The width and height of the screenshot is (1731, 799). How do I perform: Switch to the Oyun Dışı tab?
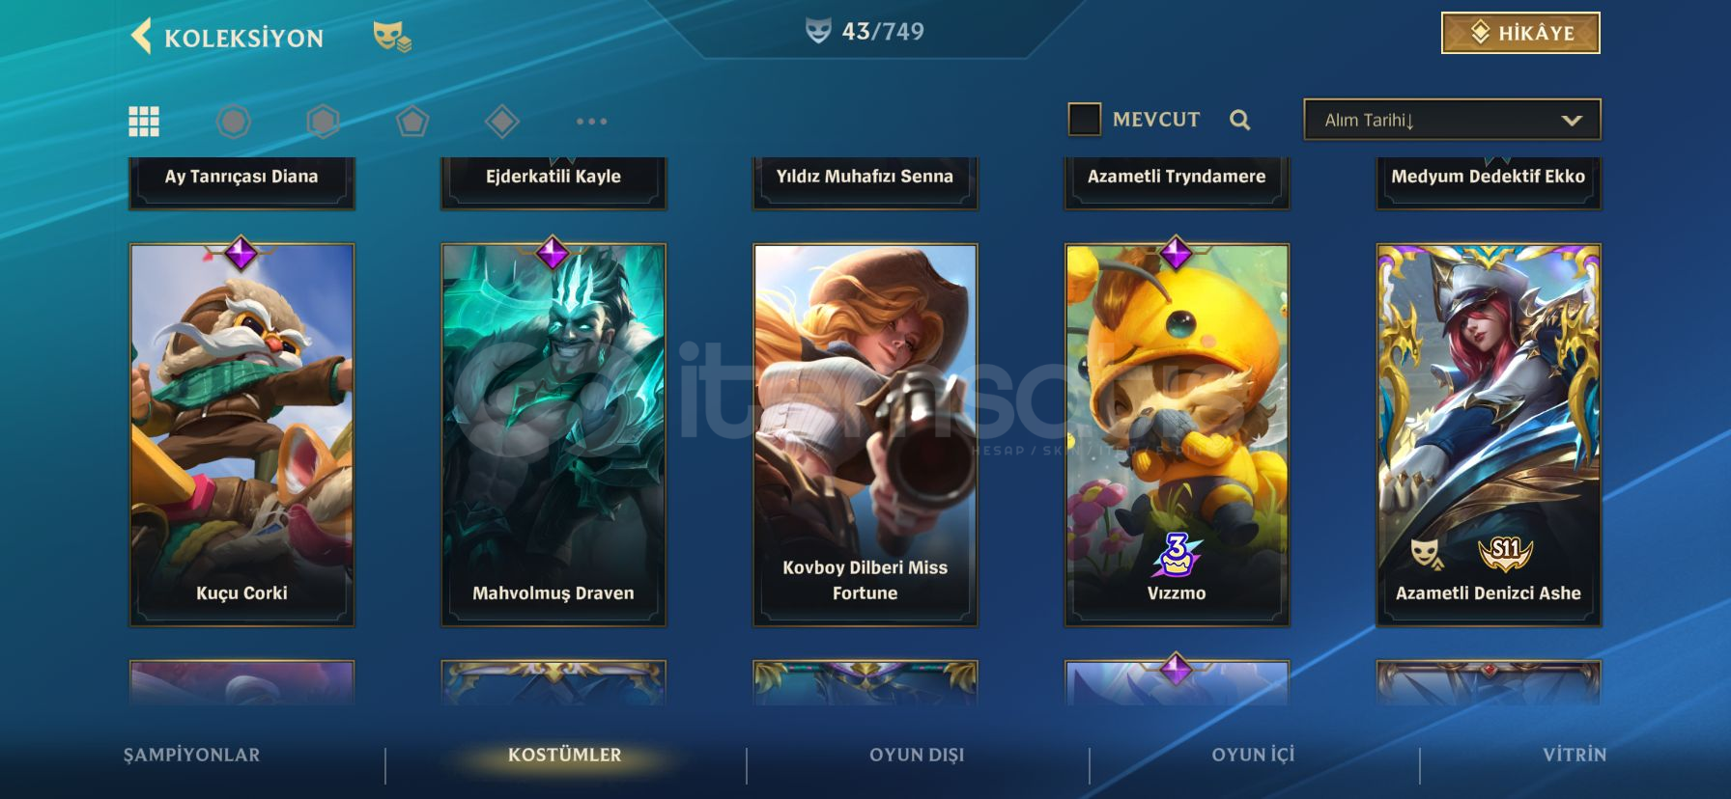point(917,755)
